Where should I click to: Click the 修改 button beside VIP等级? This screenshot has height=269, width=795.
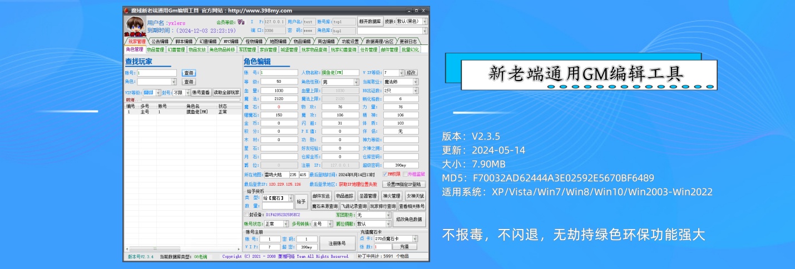411,72
